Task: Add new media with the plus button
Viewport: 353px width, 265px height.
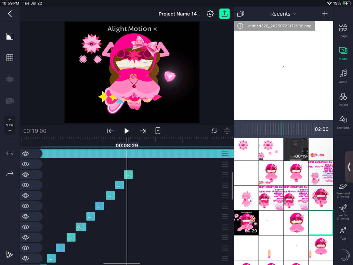Action: [x=325, y=14]
